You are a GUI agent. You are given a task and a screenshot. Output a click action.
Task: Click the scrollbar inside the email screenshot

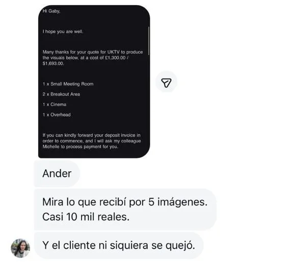click(149, 41)
